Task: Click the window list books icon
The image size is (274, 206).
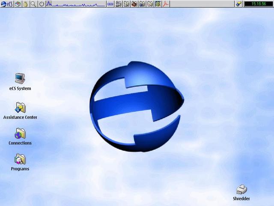Action: 18,4
